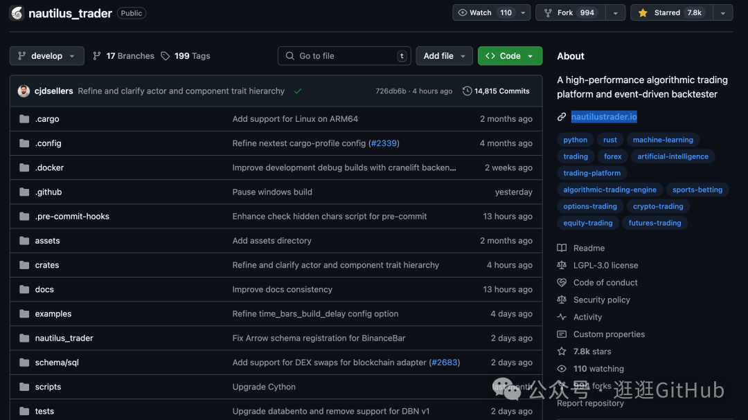Open the develop branch dropdown
This screenshot has width=748, height=420.
(47, 56)
